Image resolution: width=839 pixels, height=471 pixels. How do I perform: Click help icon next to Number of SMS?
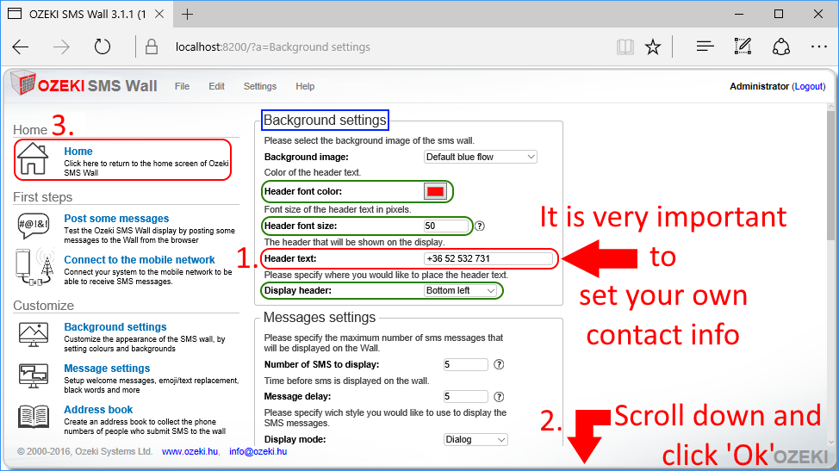tap(499, 364)
